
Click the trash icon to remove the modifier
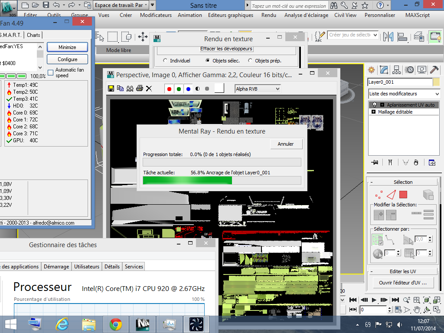[416, 163]
